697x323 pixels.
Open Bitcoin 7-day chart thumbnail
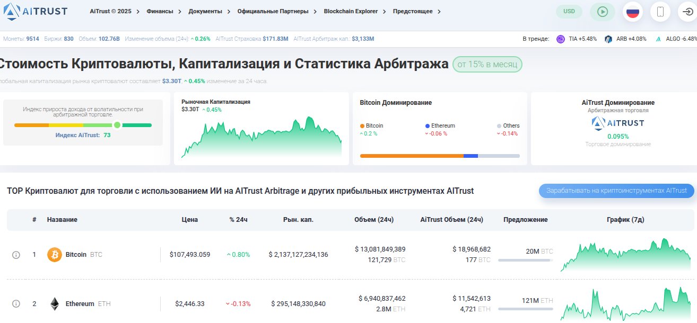coord(626,255)
